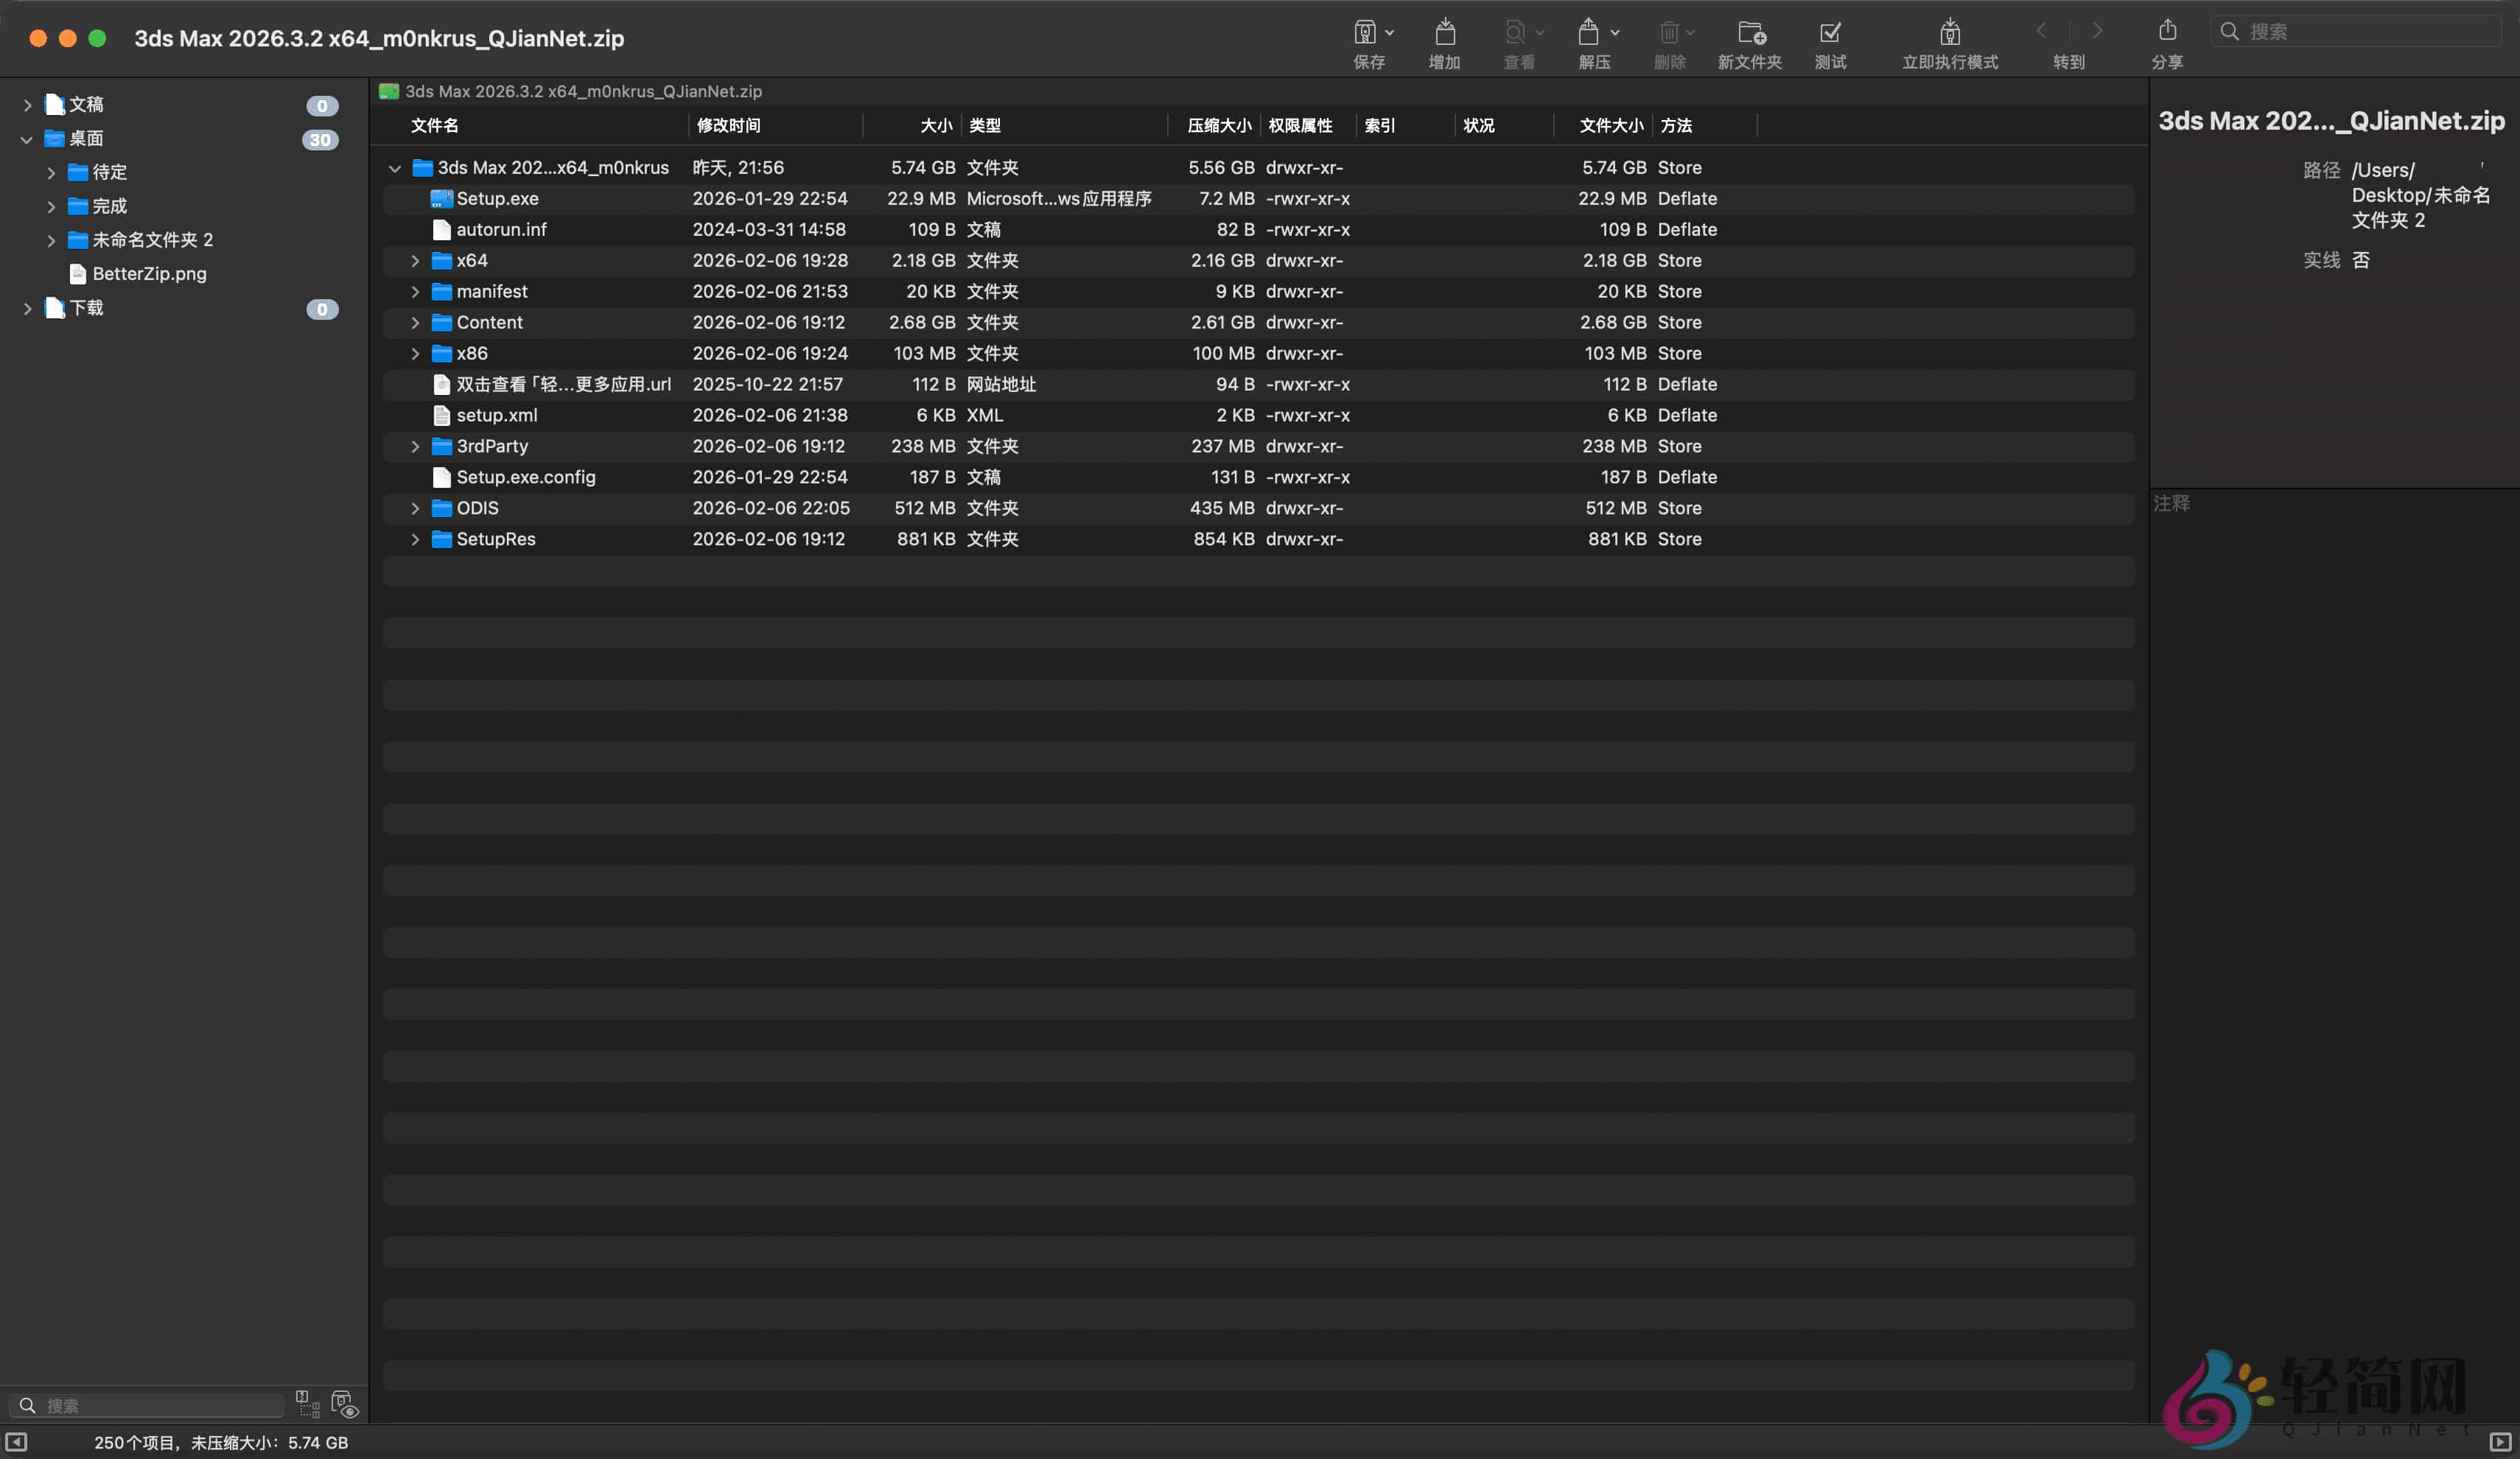Screen dimensions: 2520x1459
Task: Sort by 修改时间 column header
Action: pyautogui.click(x=729, y=126)
